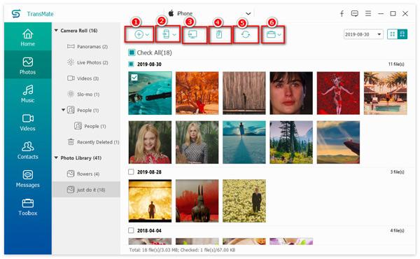
Task: Select the just do it (18) album
Action: (86, 190)
